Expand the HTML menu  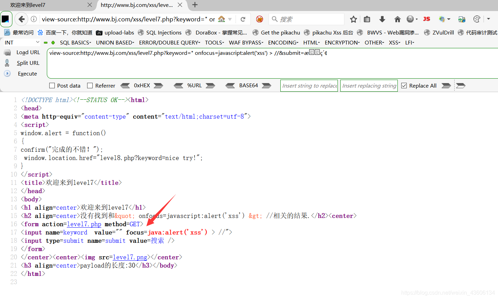[x=312, y=42]
